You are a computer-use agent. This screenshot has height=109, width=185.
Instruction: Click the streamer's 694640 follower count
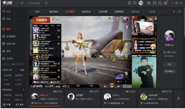pyautogui.click(x=169, y=56)
